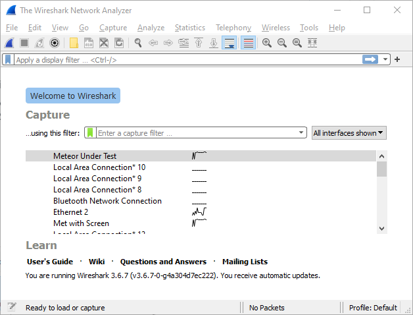
Task: Open the Wireless menu
Action: click(x=276, y=28)
